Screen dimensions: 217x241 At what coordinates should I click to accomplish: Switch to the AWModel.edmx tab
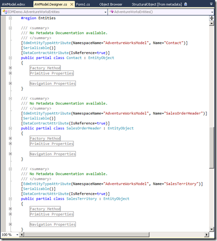tap(13, 4)
